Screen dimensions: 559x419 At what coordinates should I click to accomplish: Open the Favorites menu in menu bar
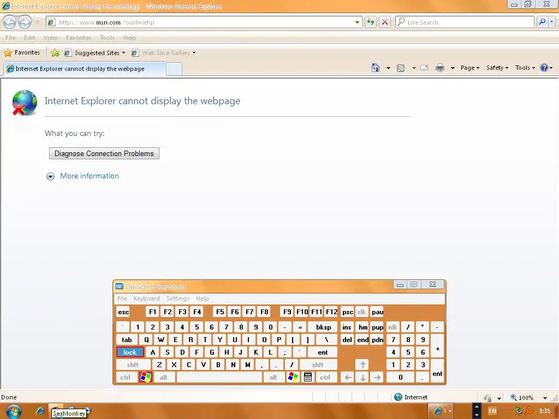point(79,38)
